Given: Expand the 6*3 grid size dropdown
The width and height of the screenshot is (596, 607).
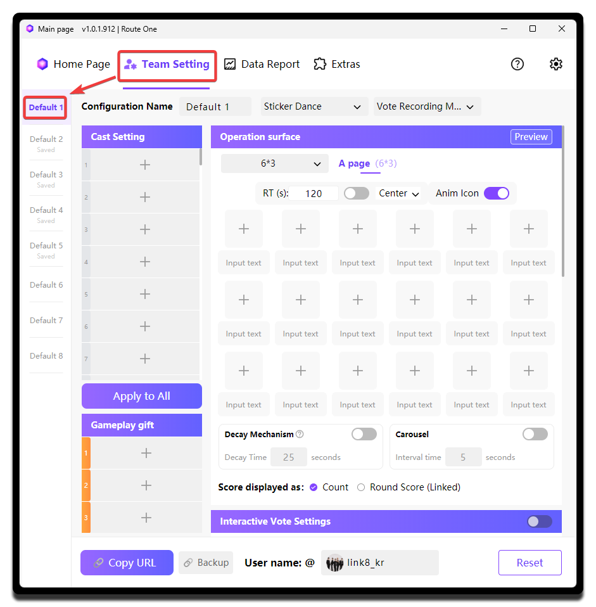Looking at the screenshot, I should coord(274,163).
